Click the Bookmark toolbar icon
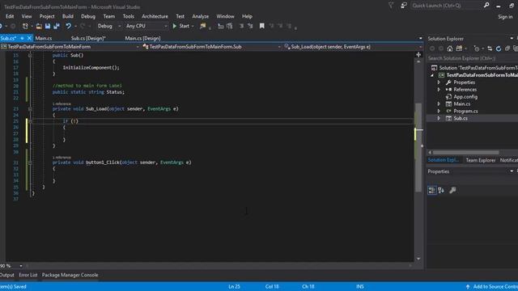518x291 pixels. (x=262, y=26)
